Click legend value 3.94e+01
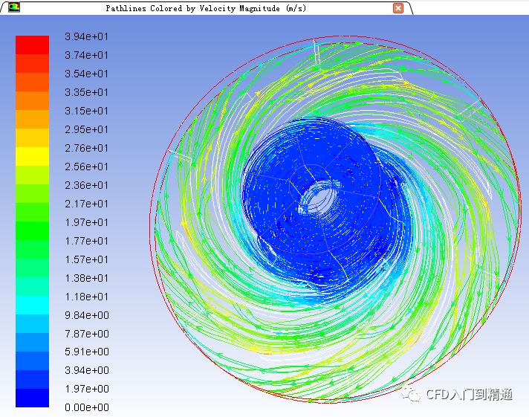The height and width of the screenshot is (417, 529). point(86,36)
